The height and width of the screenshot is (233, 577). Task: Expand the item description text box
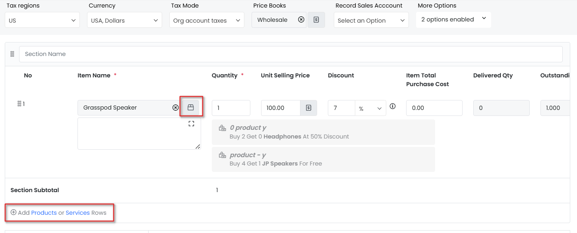click(191, 124)
